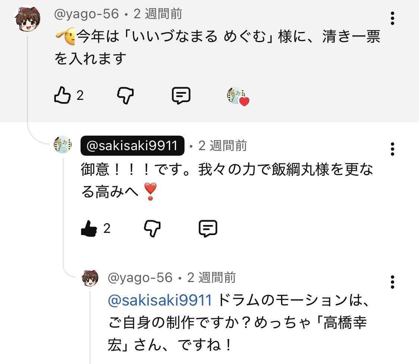Click the 2 週間前 timestamp on @sakisaki9911 reply
The image size is (419, 364).
click(x=223, y=146)
